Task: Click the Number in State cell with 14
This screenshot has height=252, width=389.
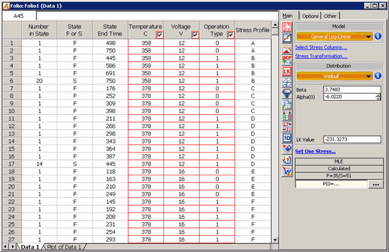Action: pos(40,164)
